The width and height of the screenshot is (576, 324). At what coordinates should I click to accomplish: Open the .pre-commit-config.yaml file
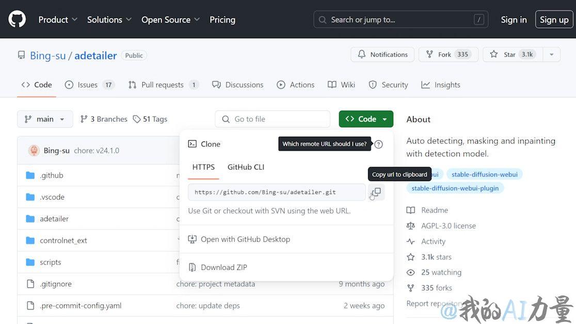(81, 305)
